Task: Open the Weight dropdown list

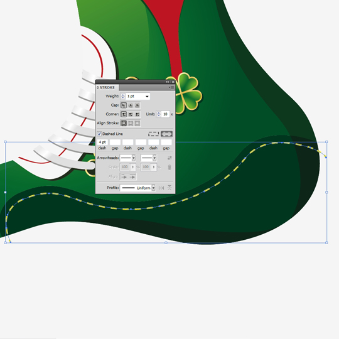Action: point(147,97)
